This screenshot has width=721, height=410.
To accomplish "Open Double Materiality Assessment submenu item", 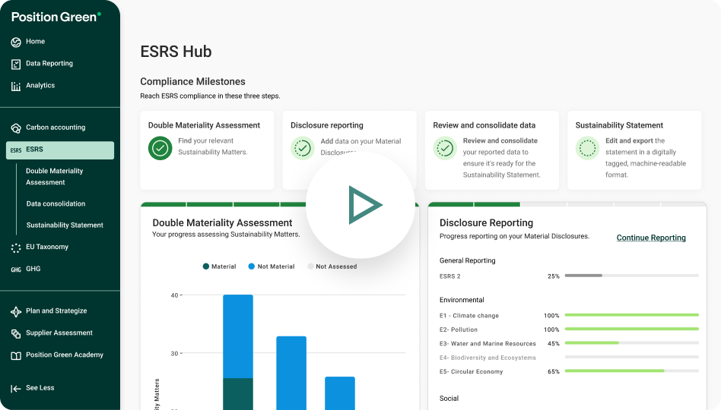I will tap(55, 177).
